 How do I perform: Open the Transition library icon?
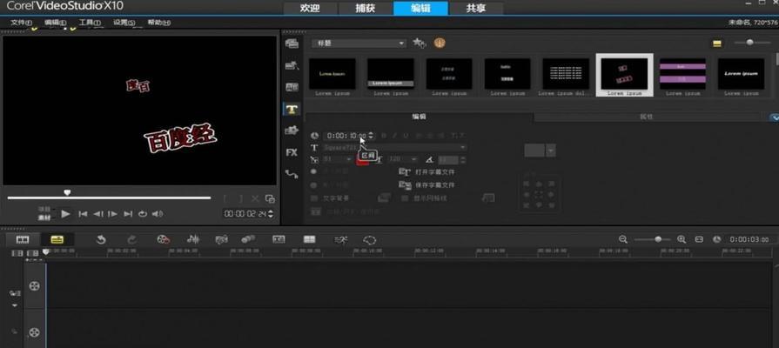click(292, 87)
